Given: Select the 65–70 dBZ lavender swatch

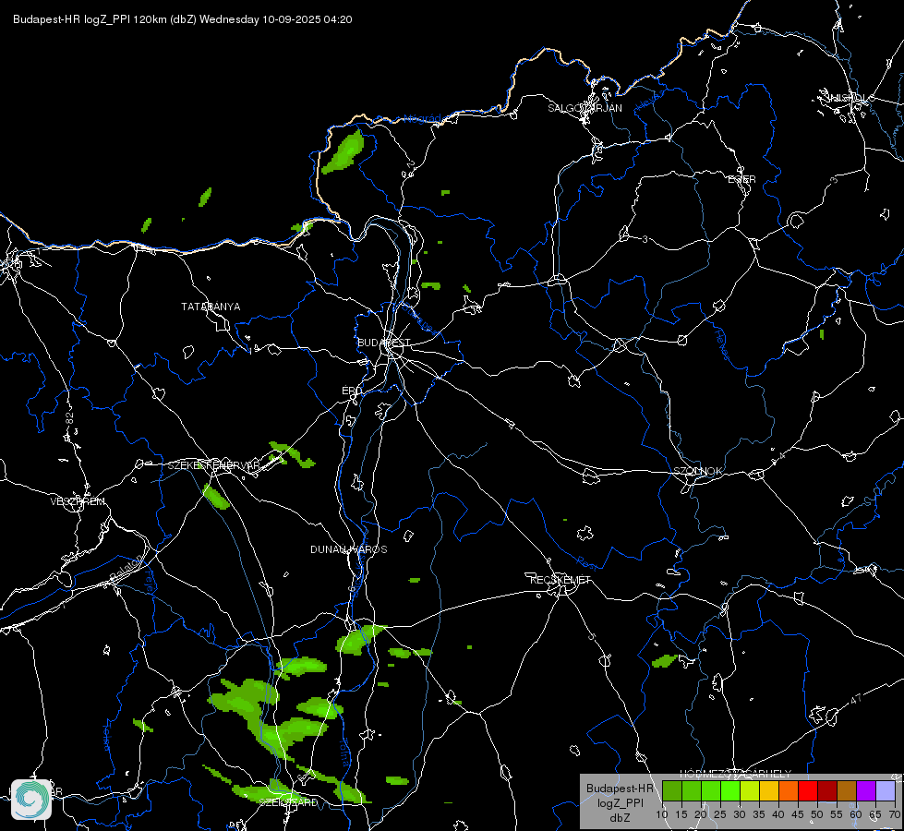Looking at the screenshot, I should [885, 790].
